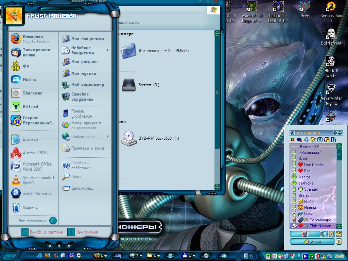The image size is (348, 261).
Task: Open qip messenger in Start menu
Action: click(33, 66)
